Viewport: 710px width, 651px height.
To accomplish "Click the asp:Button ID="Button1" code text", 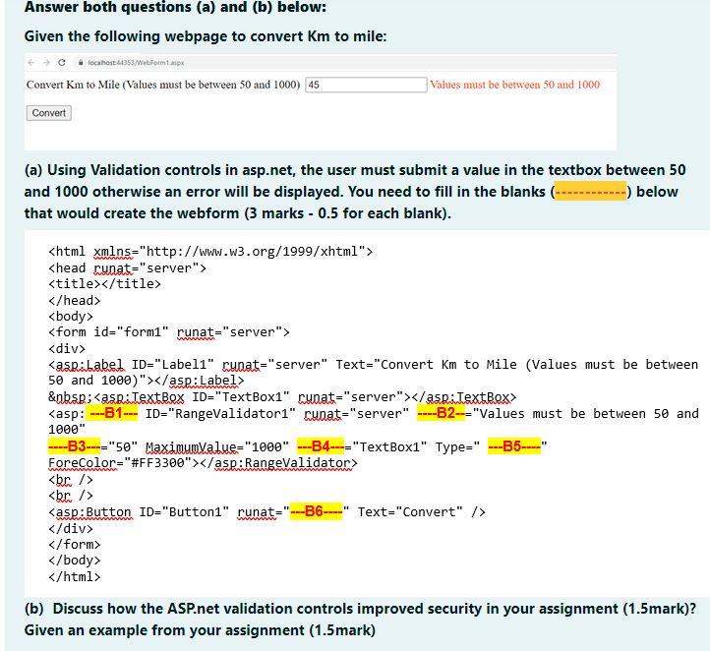I will click(139, 512).
